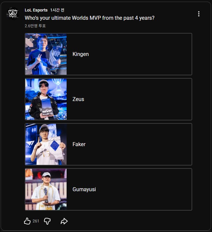Click Faker's photo thumbnail
Screen dimensions: 212x232
point(46,144)
